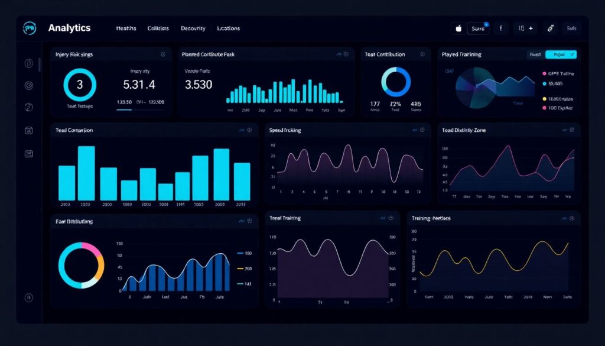Screen dimensions: 605x346
Task: Click the top circular icon in left sidebar
Action: [29, 63]
